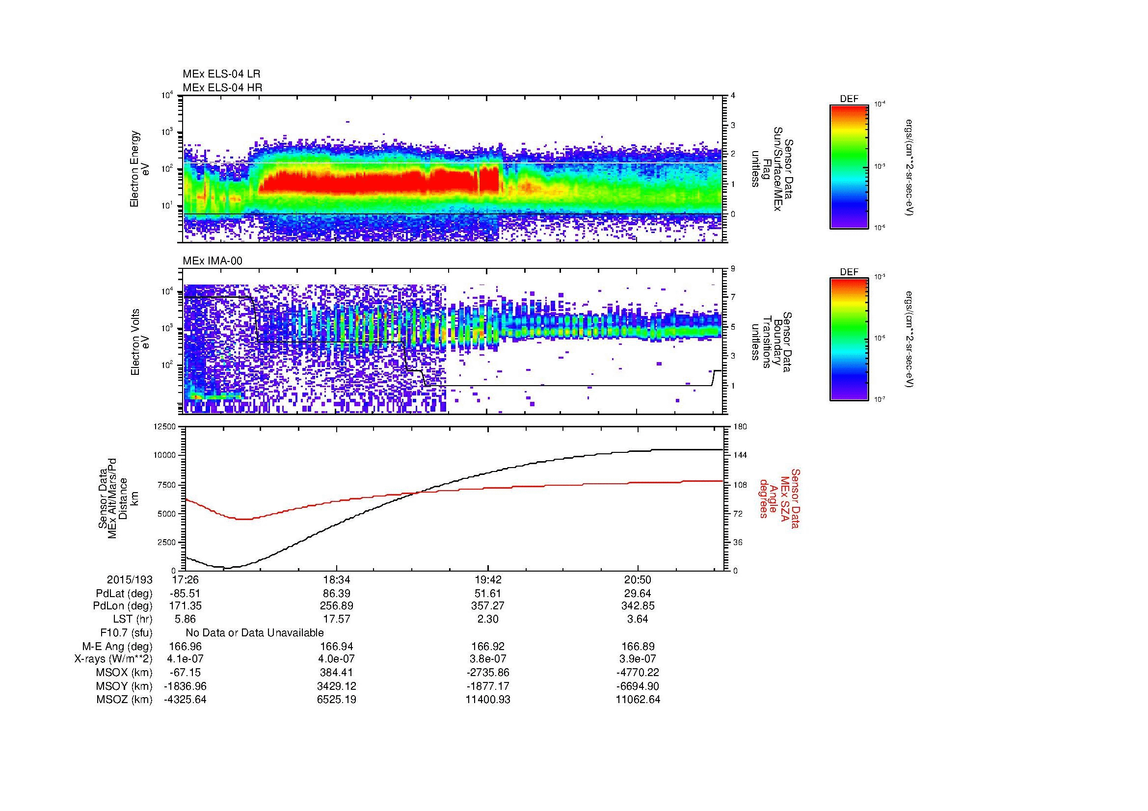Click M-E Ang value '166.89'

tap(638, 646)
